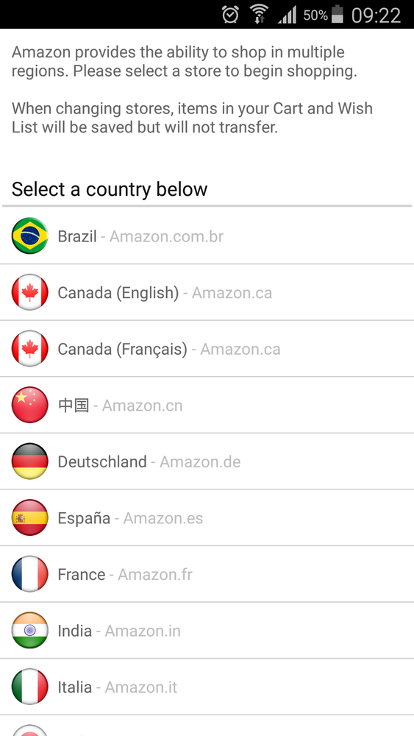Tap the China flag icon

[x=29, y=405]
